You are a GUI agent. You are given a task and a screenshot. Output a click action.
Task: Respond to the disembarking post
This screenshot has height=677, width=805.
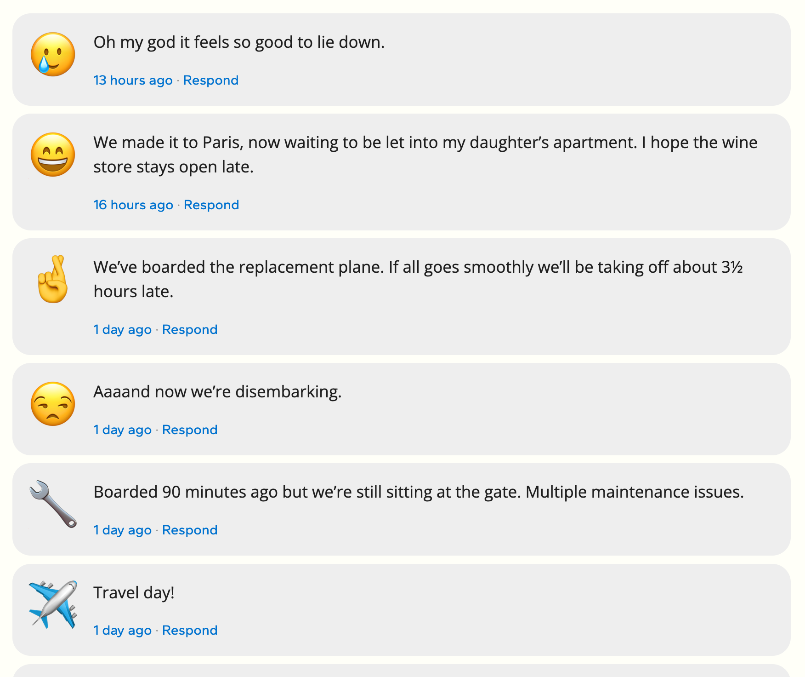coord(190,430)
